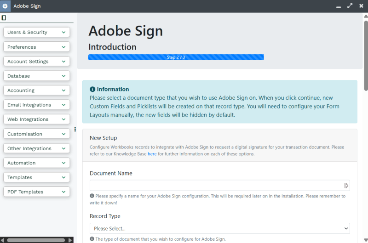Open the Record Type dropdown

(x=220, y=228)
